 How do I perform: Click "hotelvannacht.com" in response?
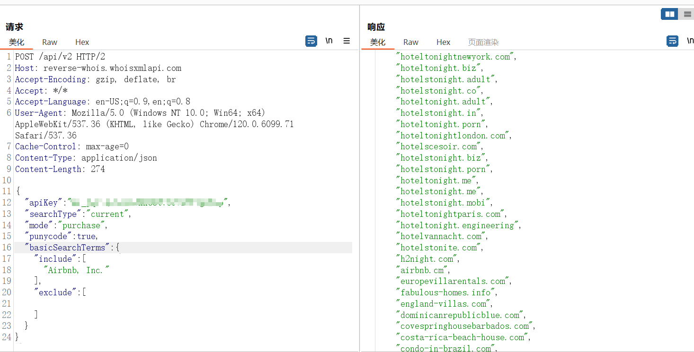pos(441,236)
